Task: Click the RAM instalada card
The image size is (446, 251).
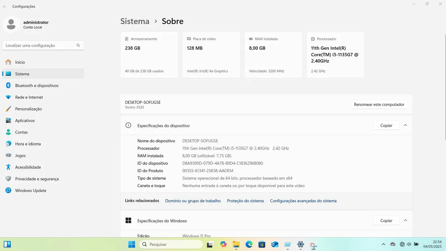Action: [274, 55]
